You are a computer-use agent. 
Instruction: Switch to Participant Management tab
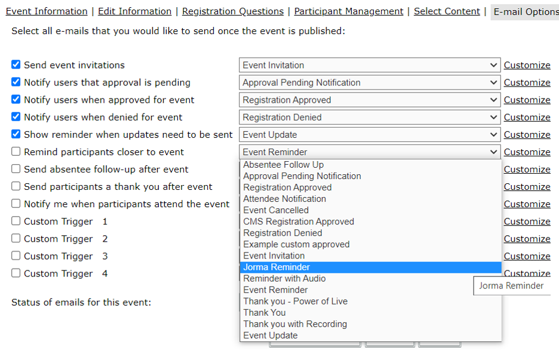tap(349, 11)
